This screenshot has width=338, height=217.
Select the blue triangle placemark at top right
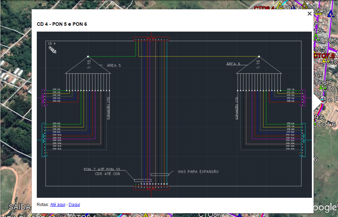(x=331, y=14)
